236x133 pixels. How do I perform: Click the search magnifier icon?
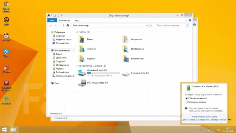[187, 25]
